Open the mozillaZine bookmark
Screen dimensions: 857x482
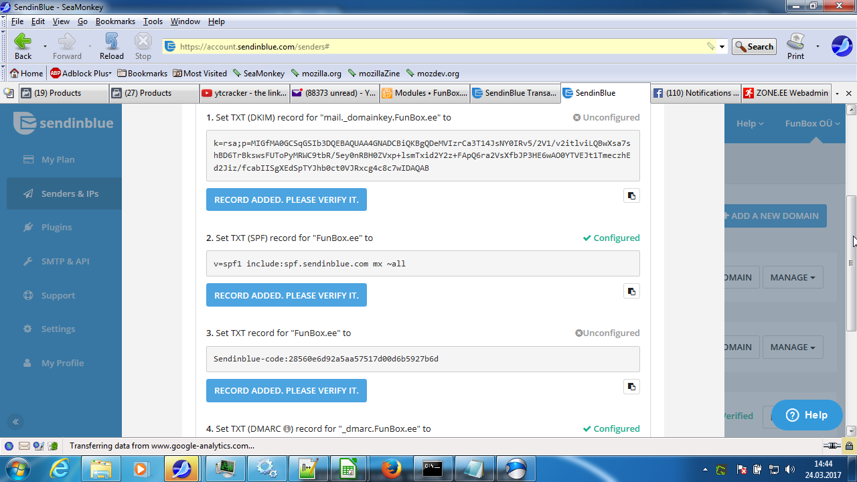(x=374, y=74)
